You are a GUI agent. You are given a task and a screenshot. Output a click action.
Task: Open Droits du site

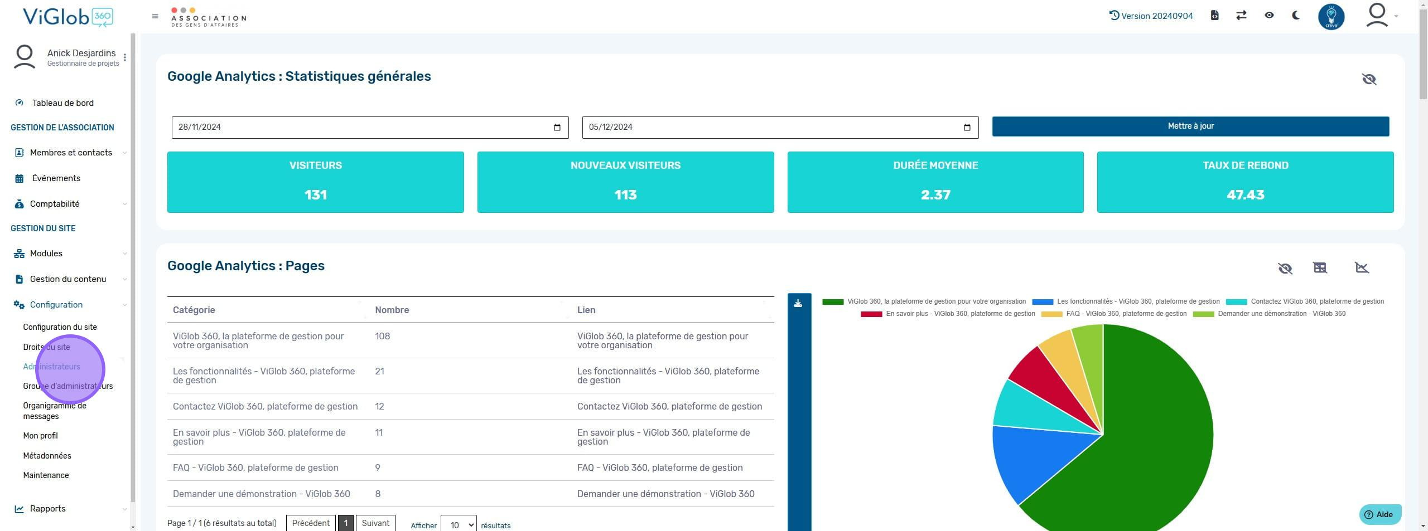click(x=46, y=347)
